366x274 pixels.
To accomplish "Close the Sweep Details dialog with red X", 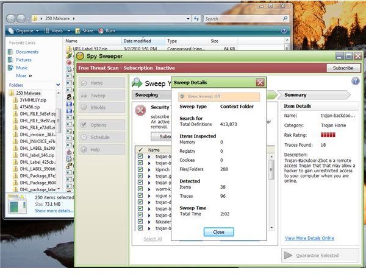I will coord(260,82).
